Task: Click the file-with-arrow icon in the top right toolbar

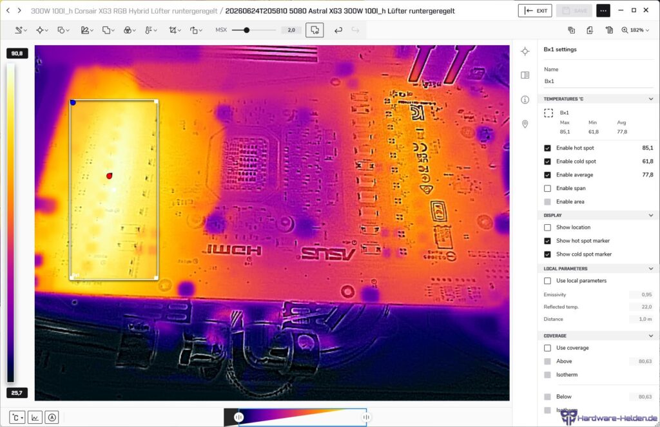Action: pyautogui.click(x=590, y=30)
